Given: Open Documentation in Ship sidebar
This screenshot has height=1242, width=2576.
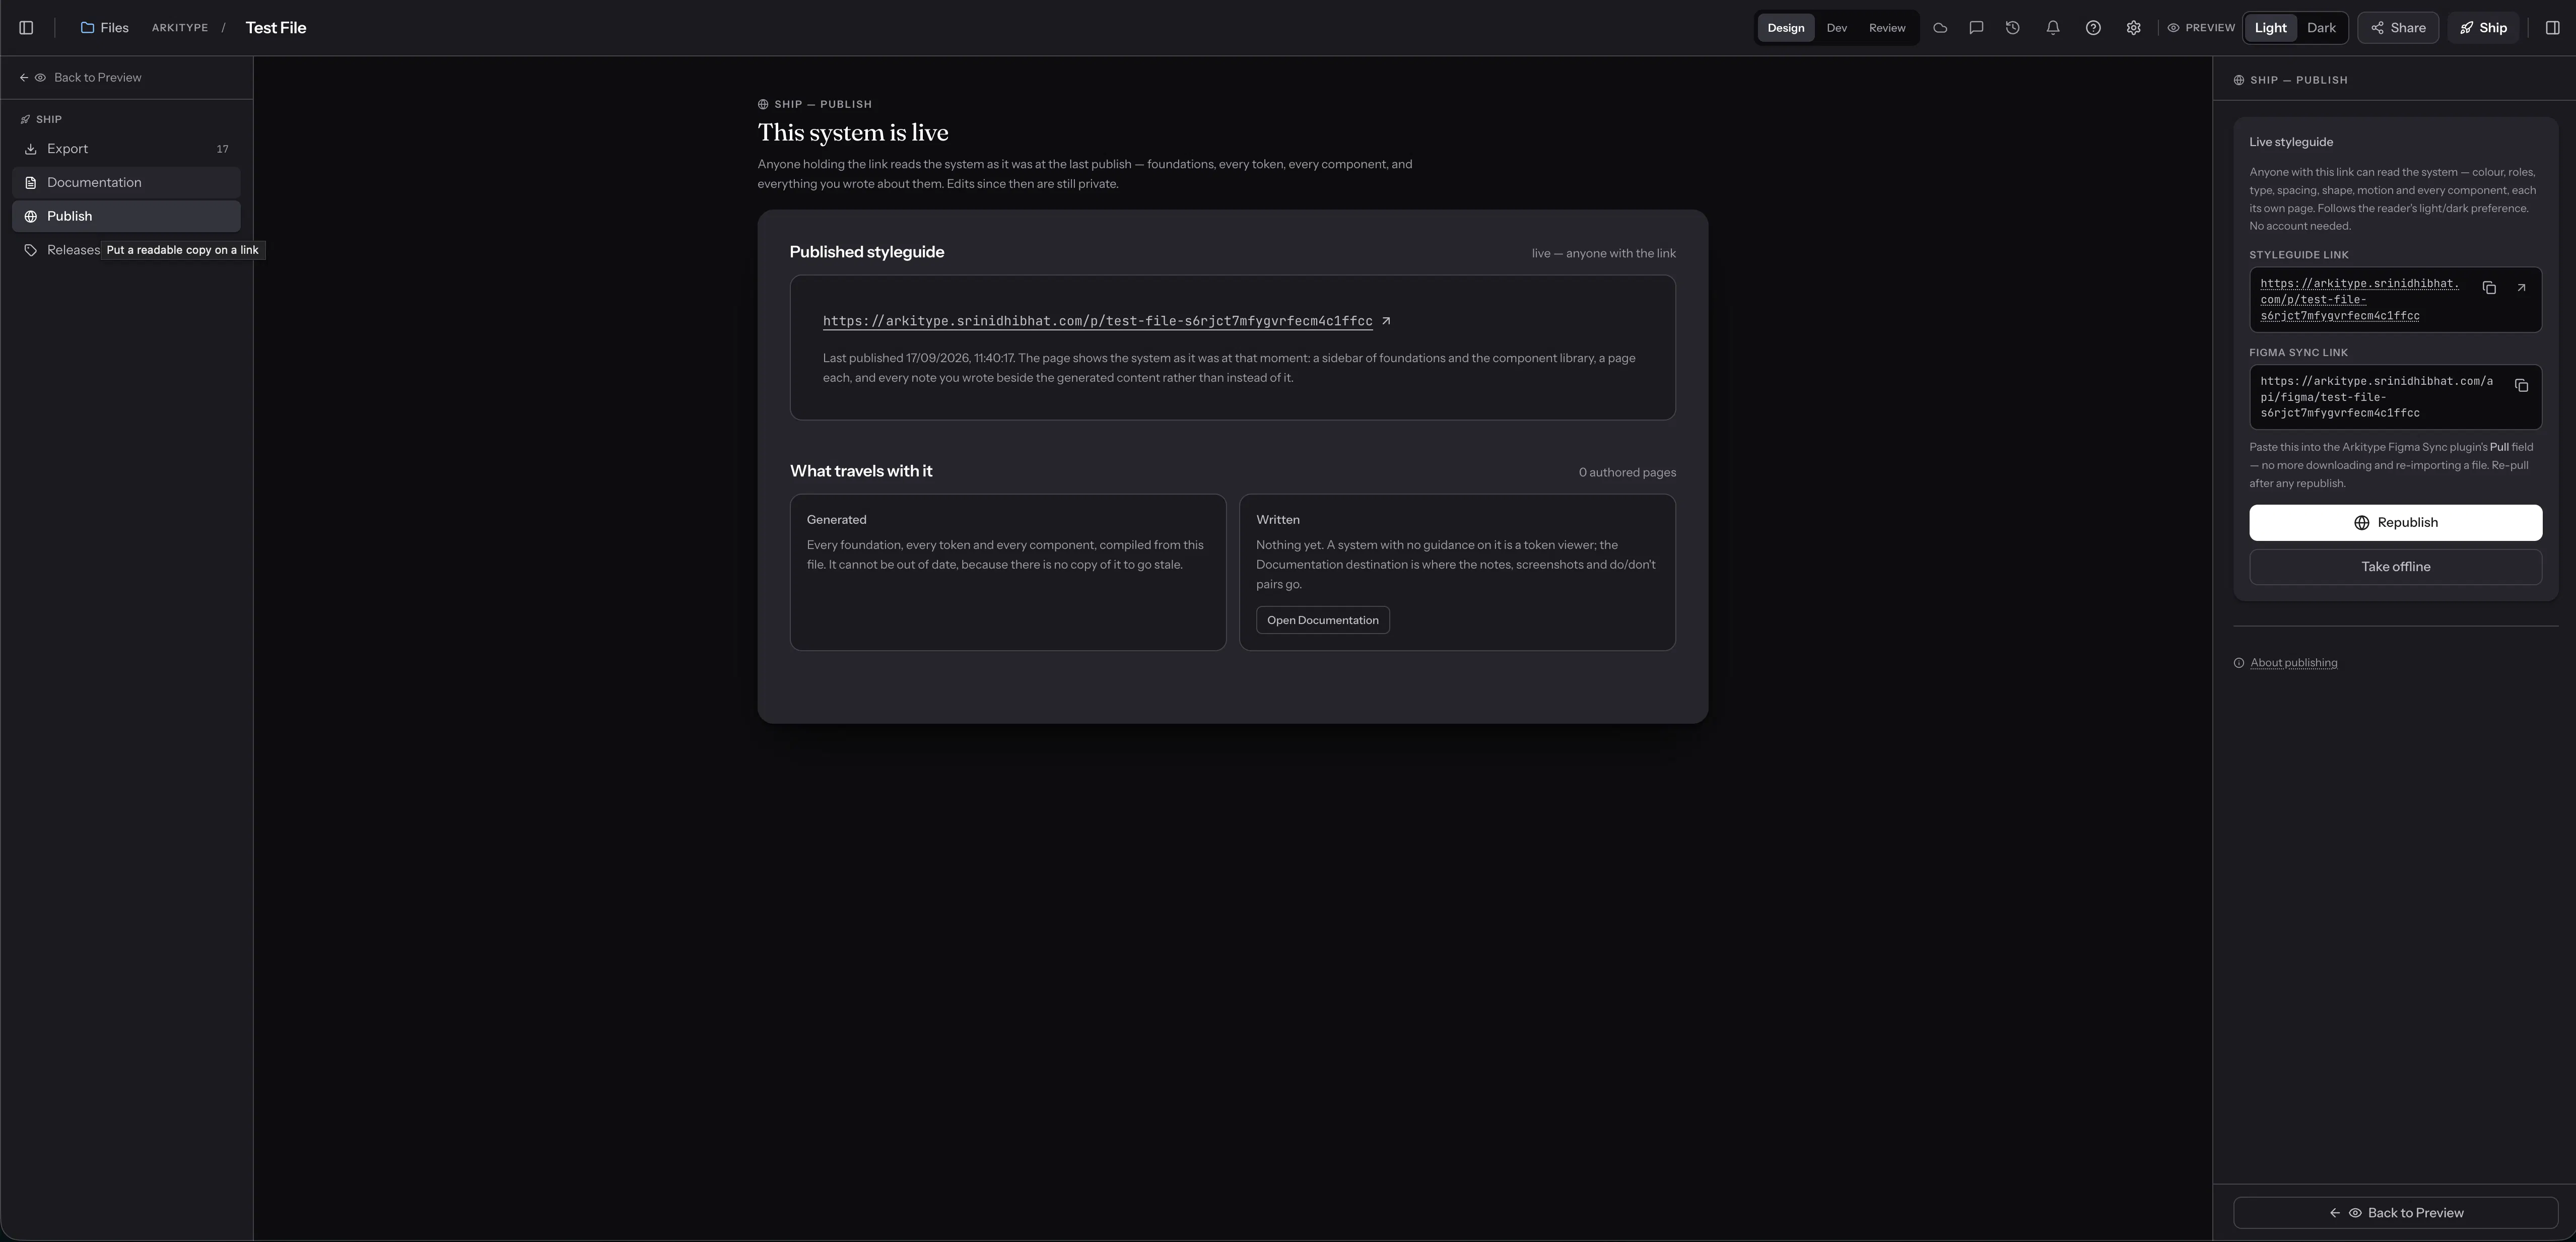Looking at the screenshot, I should pos(126,183).
